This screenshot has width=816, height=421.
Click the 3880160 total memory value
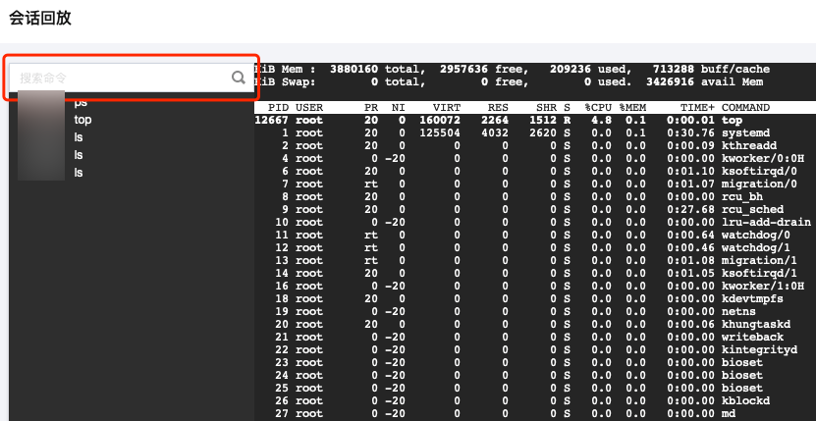pos(354,70)
